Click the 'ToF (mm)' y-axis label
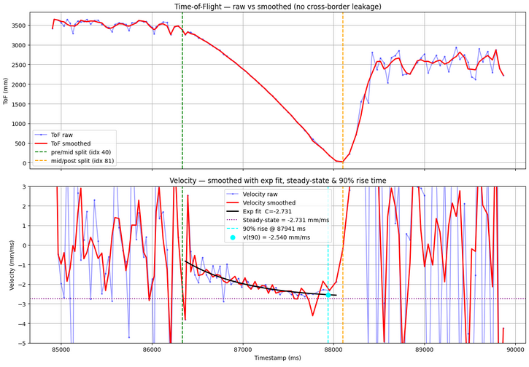Image resolution: width=529 pixels, height=367 pixels. [x=7, y=90]
